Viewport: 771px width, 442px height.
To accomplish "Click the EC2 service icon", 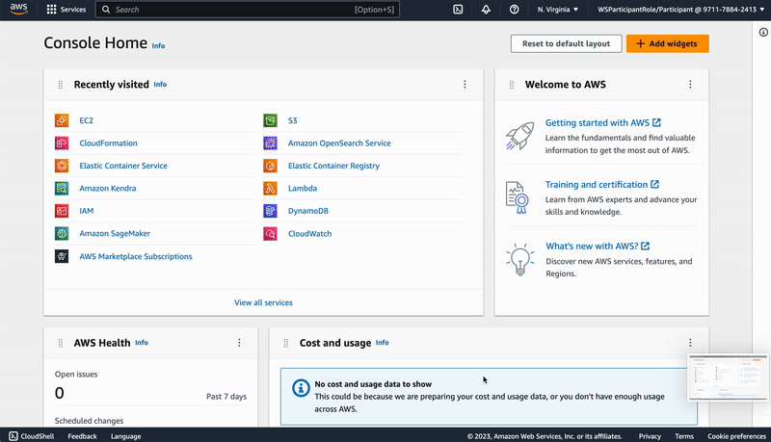I will 62,120.
